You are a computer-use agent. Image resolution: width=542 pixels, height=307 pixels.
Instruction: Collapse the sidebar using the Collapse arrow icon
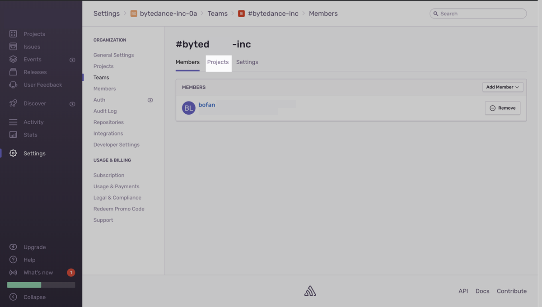tap(13, 297)
